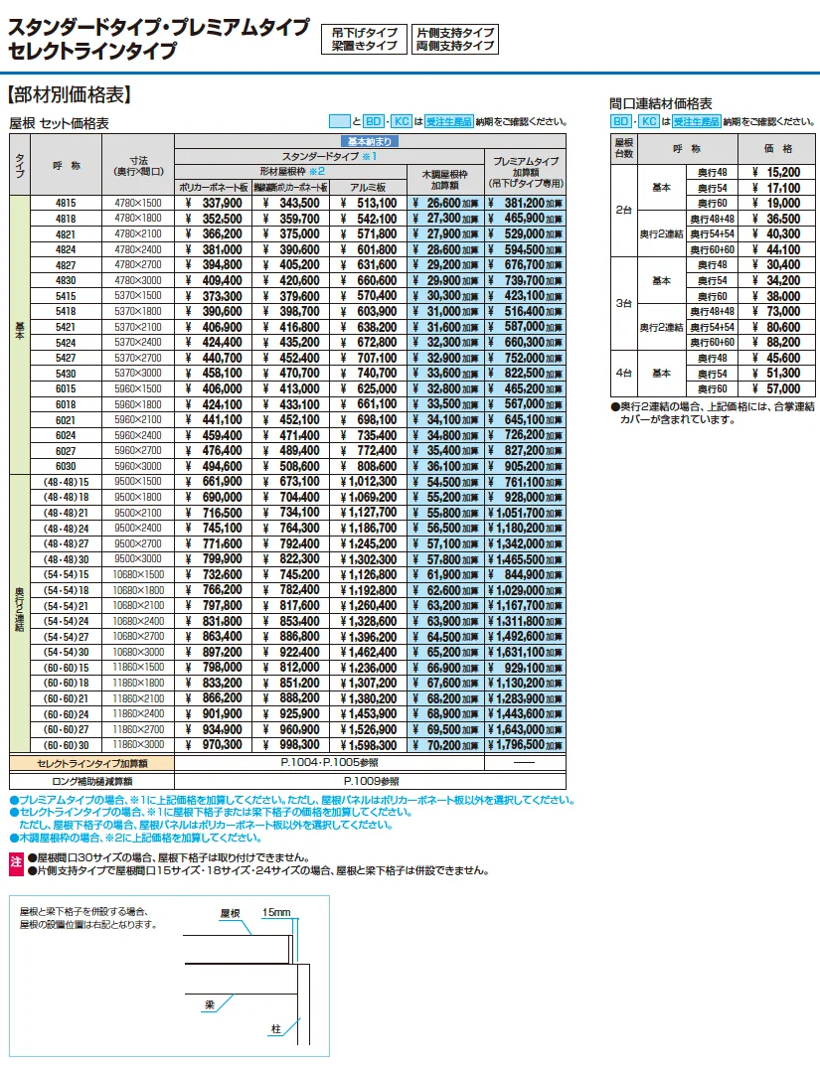The height and width of the screenshot is (1074, 820).
Task: Select the 木調屋根枠 加算額 column header
Action: click(446, 180)
